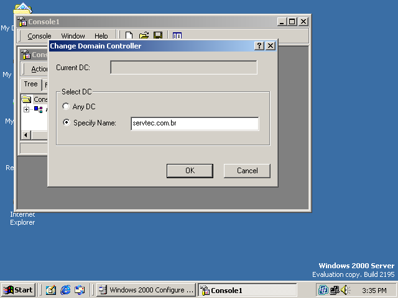Open the Help menu

point(101,36)
